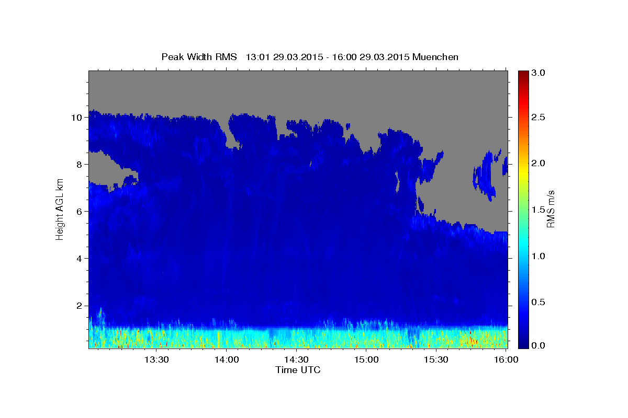The image size is (628, 418).
Task: Click the height axis value 8
Action: click(80, 165)
